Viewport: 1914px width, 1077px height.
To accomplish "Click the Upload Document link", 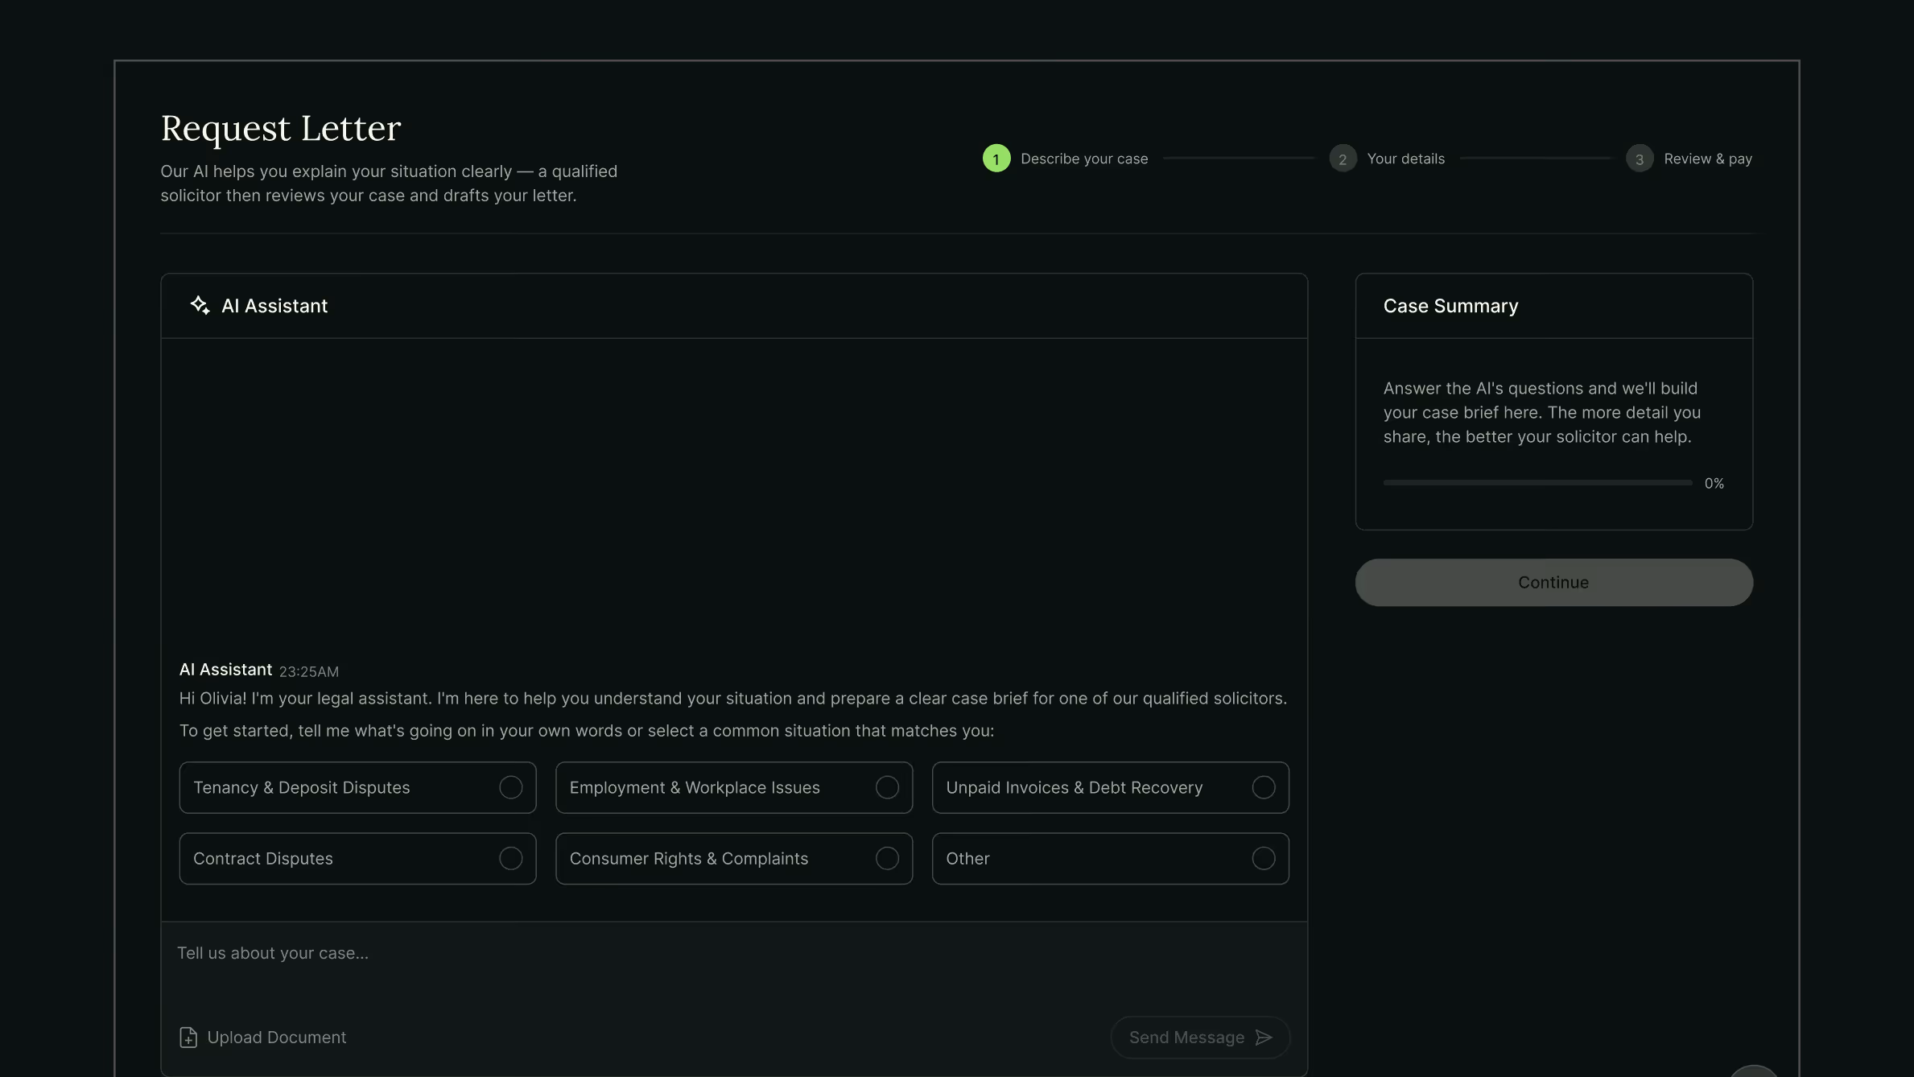I will click(276, 1038).
